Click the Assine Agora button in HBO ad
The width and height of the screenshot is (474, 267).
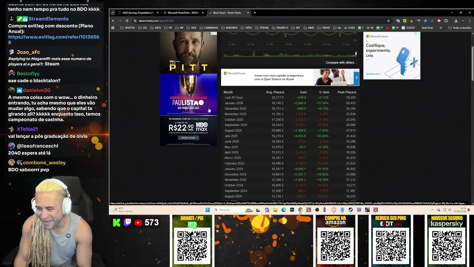[188, 138]
